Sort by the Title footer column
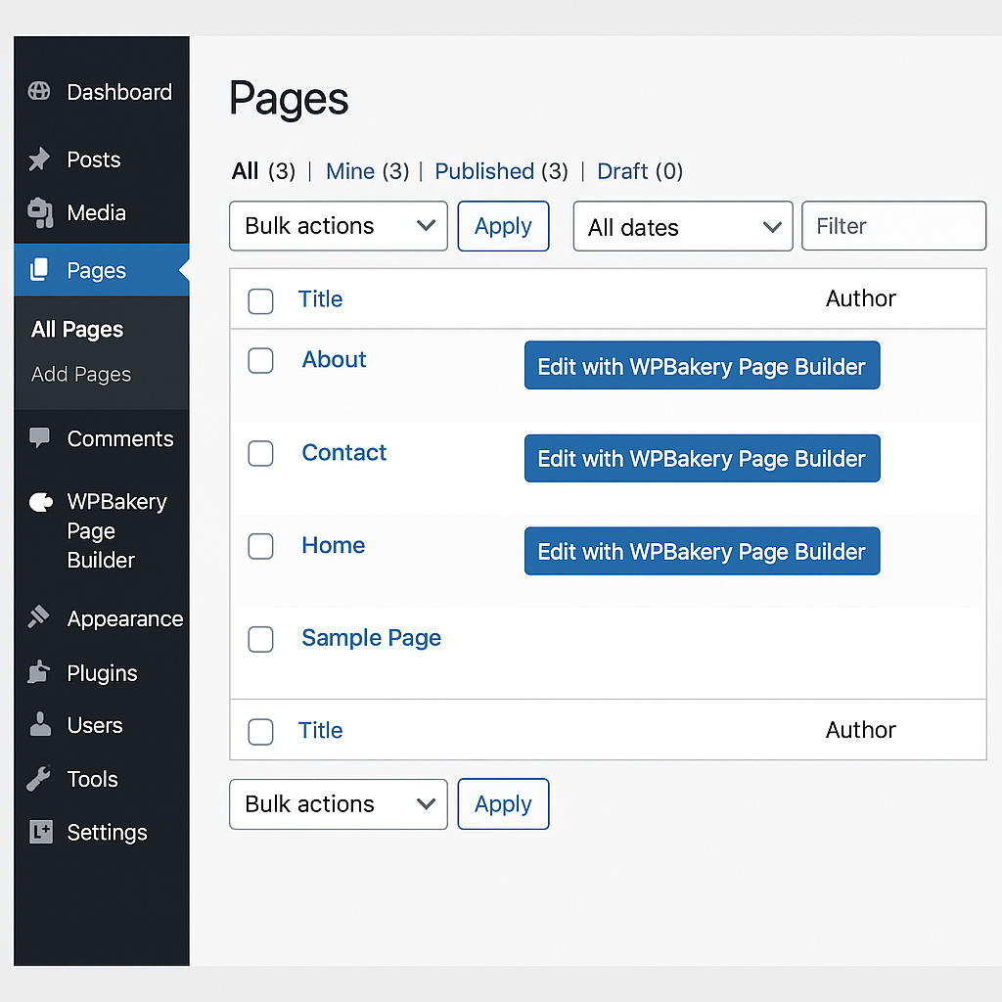Viewport: 1002px width, 1002px height. (x=320, y=730)
